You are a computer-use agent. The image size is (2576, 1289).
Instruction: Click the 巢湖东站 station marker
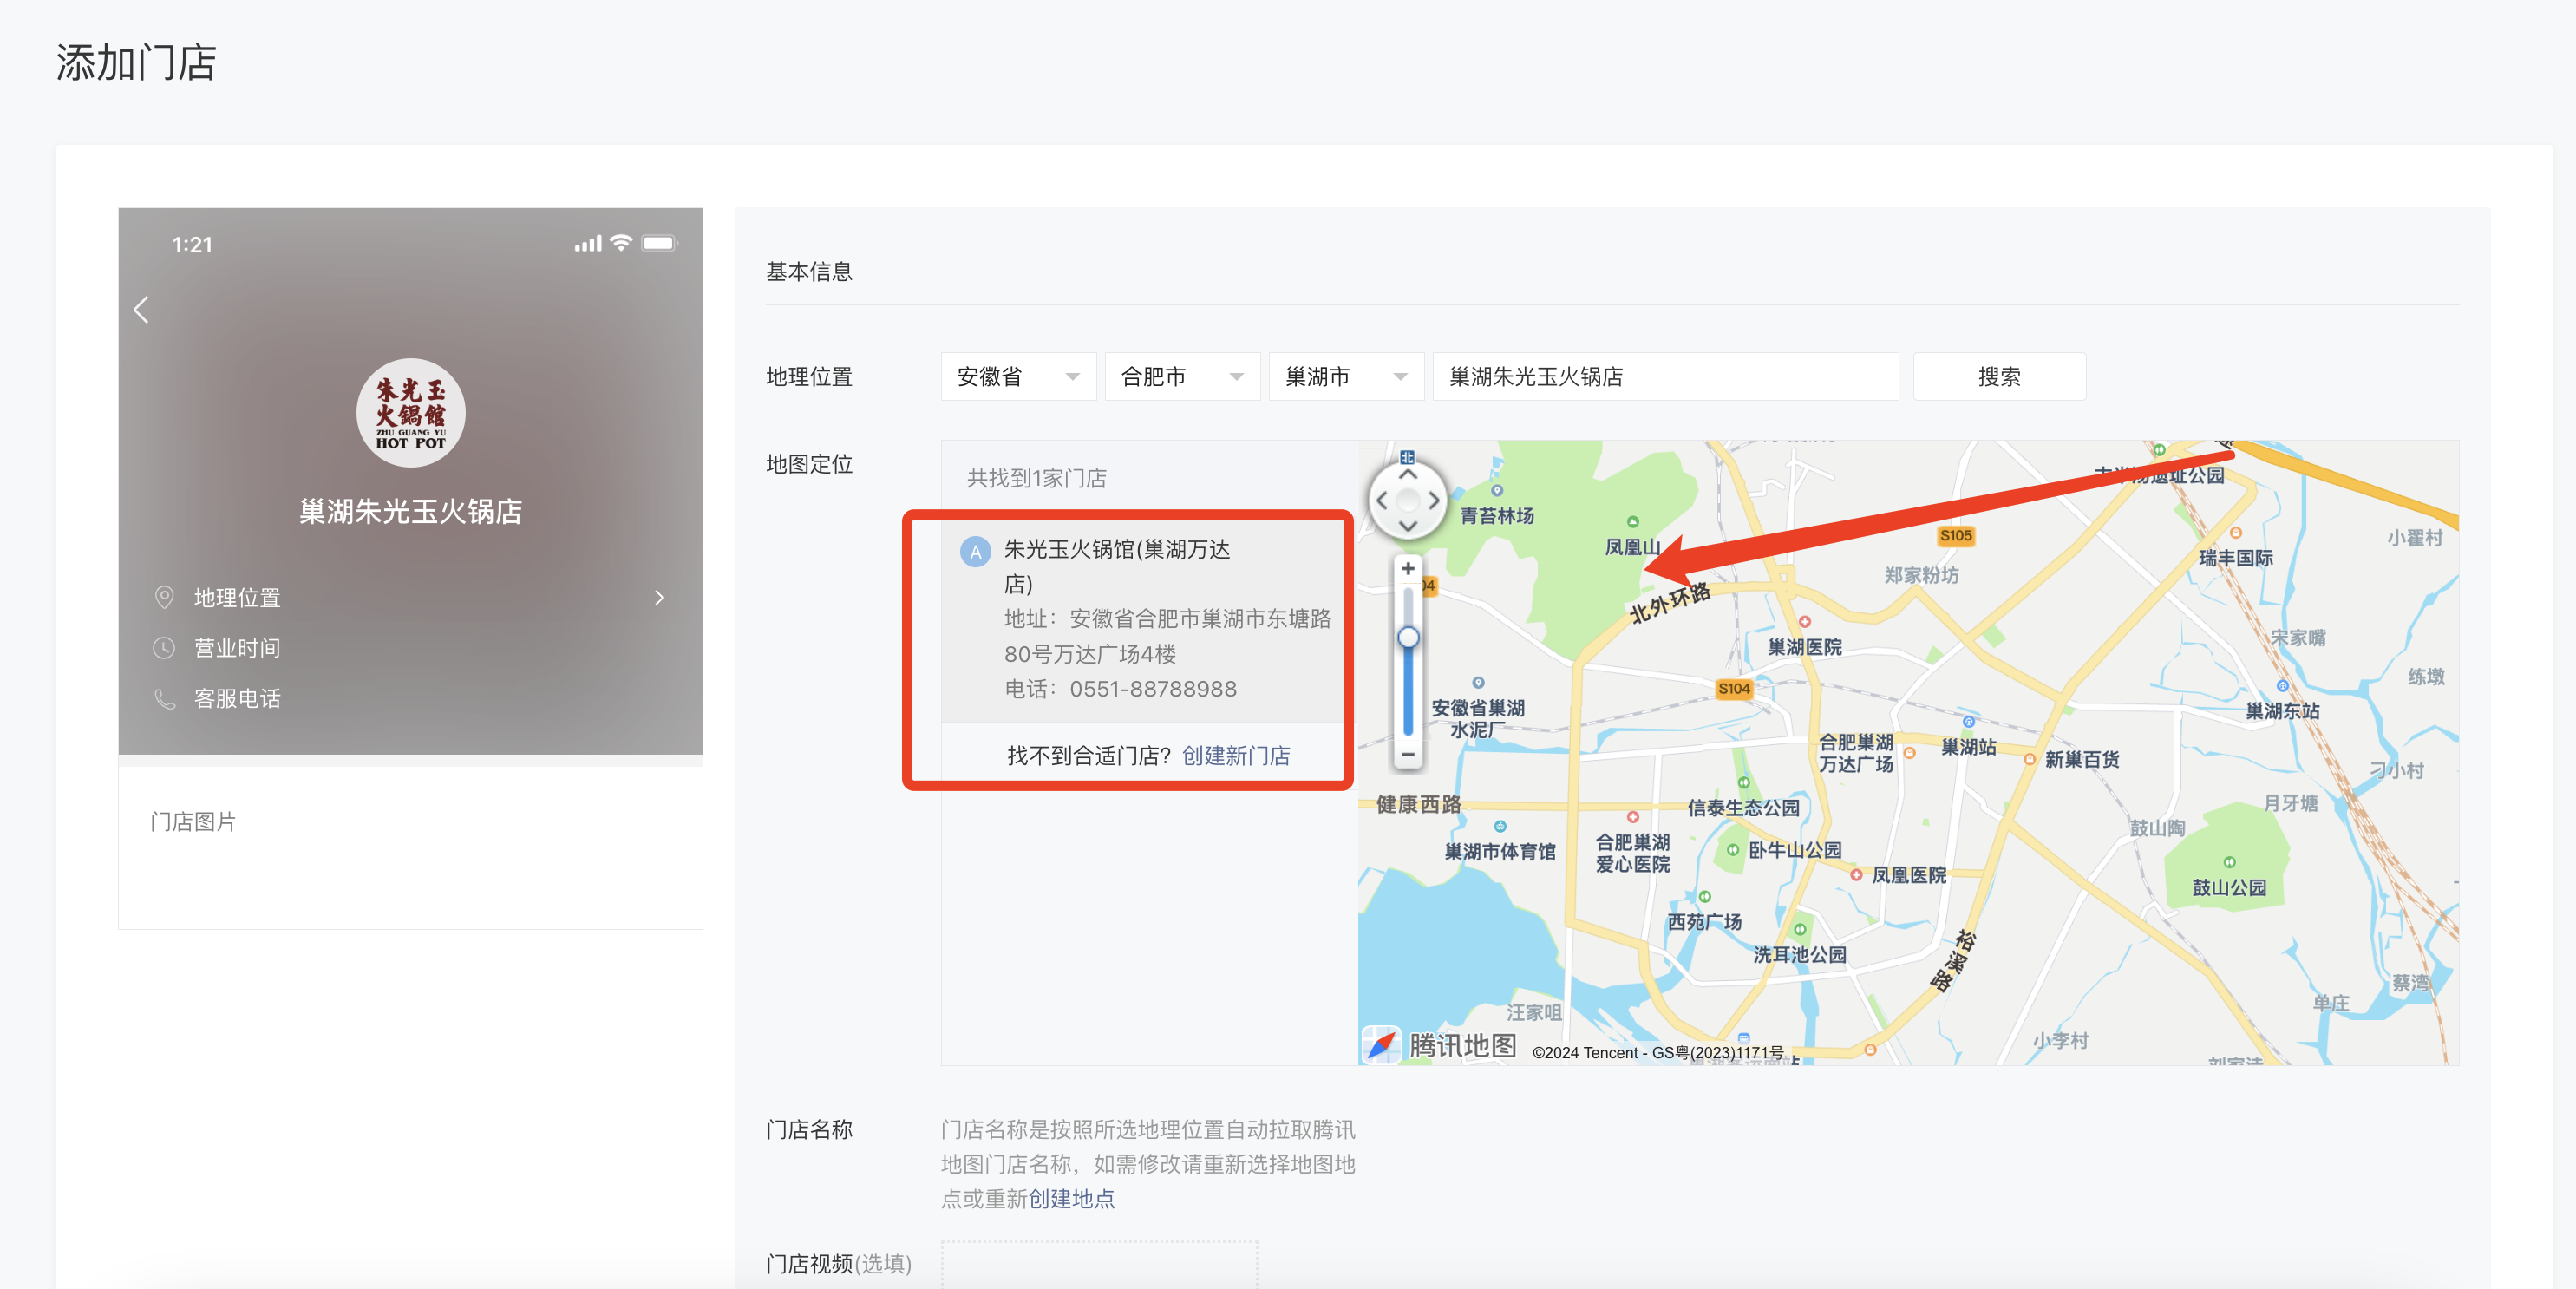click(x=2282, y=686)
